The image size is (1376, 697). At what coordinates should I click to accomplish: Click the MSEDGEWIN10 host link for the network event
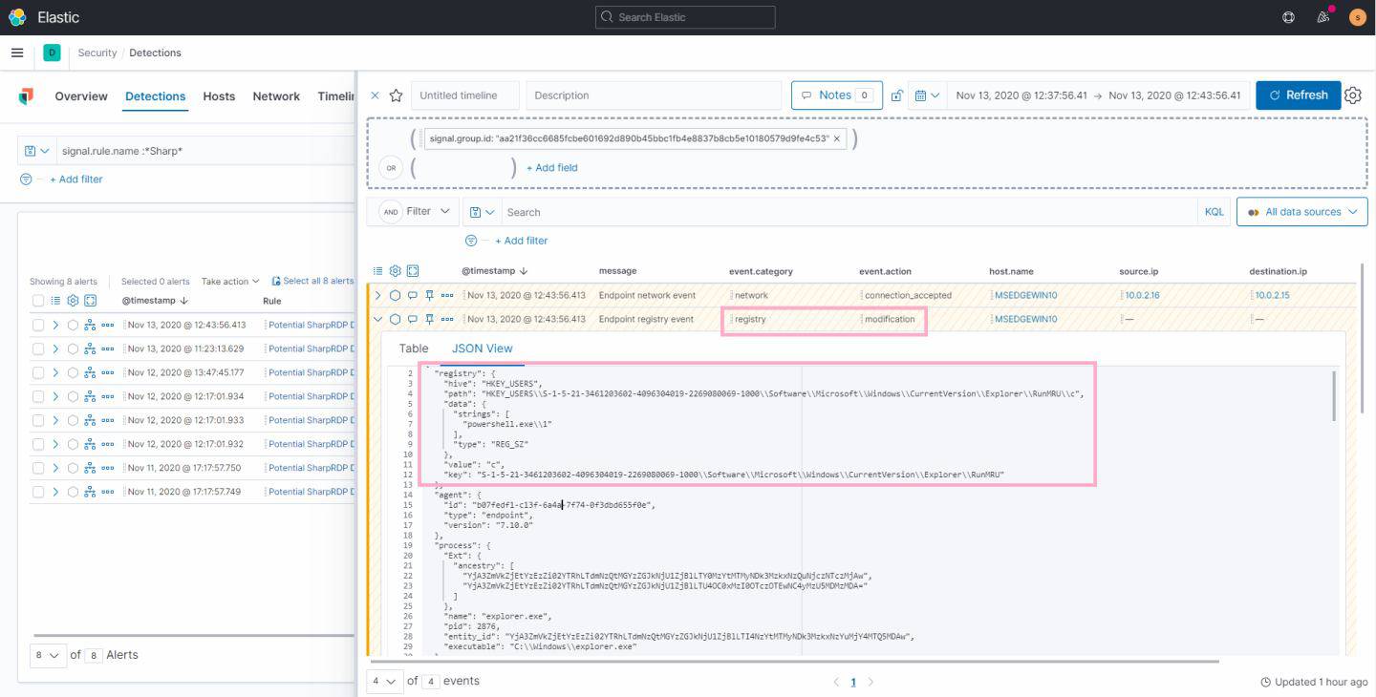(x=1025, y=295)
